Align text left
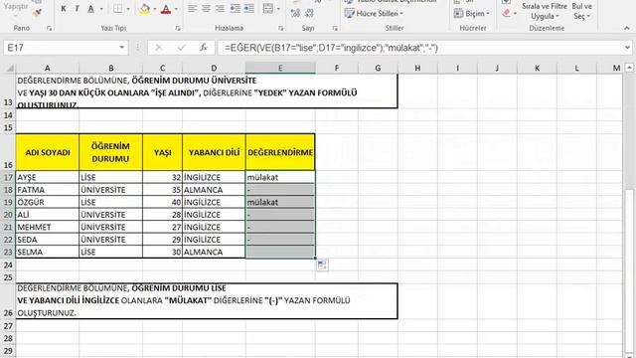Image resolution: width=636 pixels, height=358 pixels. tap(193, 9)
